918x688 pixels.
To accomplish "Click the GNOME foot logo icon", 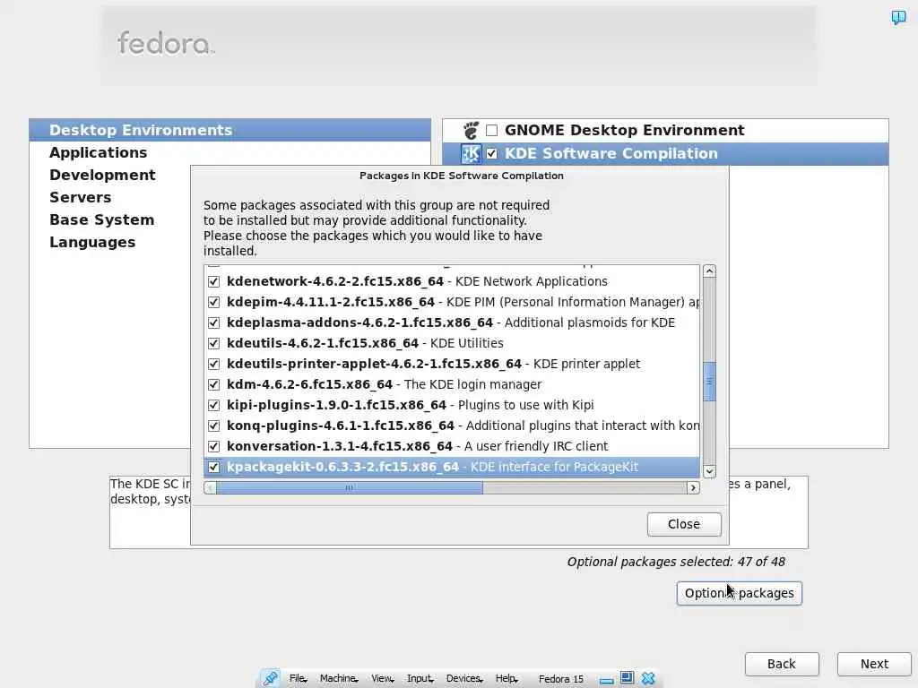I will pos(471,130).
